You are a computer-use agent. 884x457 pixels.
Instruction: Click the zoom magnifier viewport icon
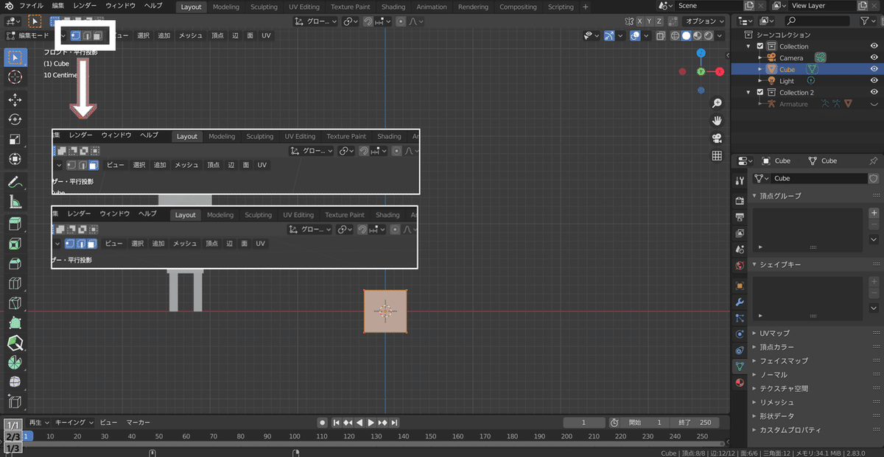pyautogui.click(x=716, y=103)
